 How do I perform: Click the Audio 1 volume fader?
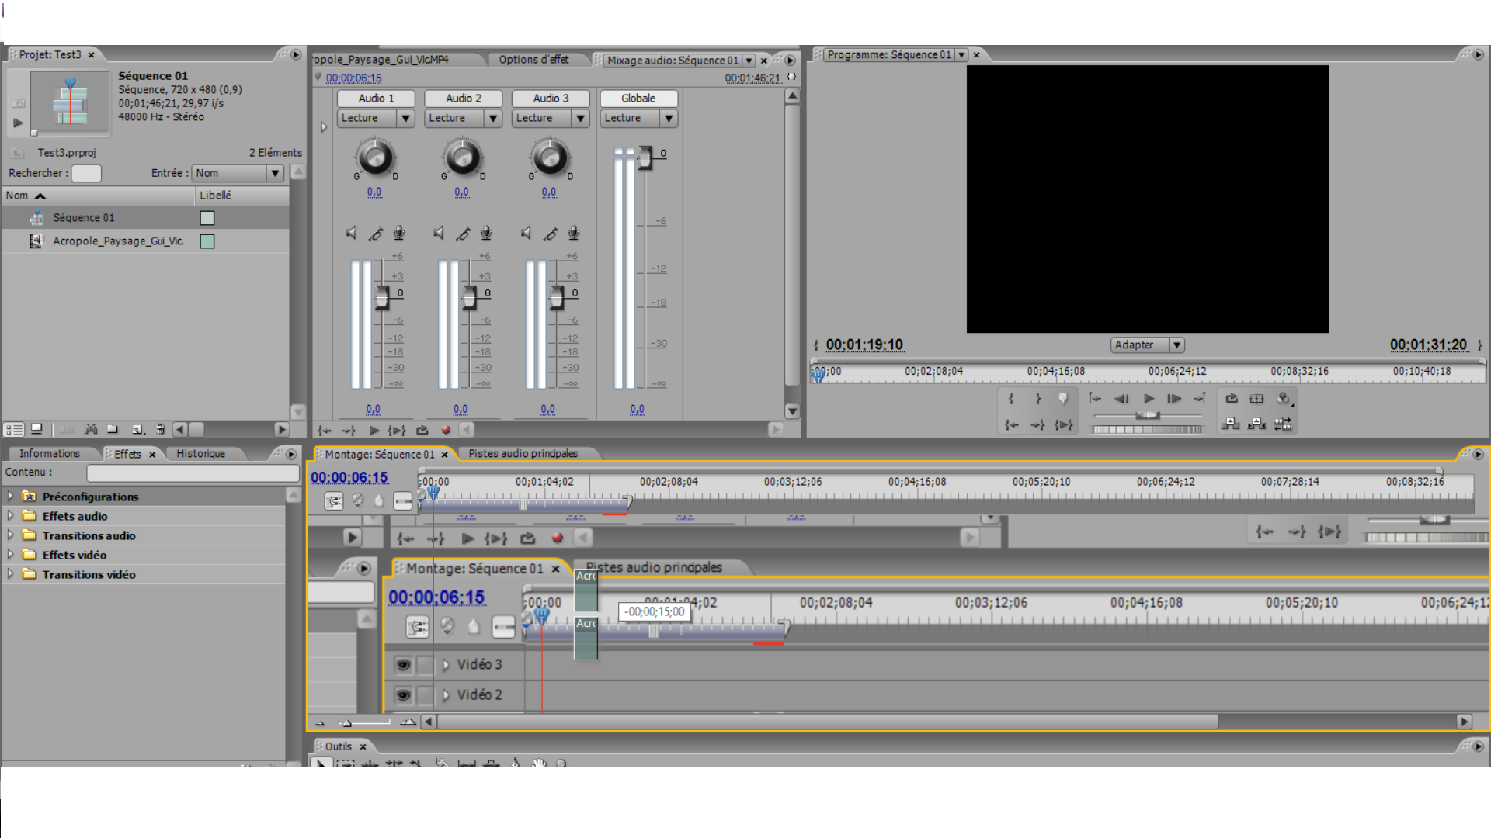tap(382, 297)
